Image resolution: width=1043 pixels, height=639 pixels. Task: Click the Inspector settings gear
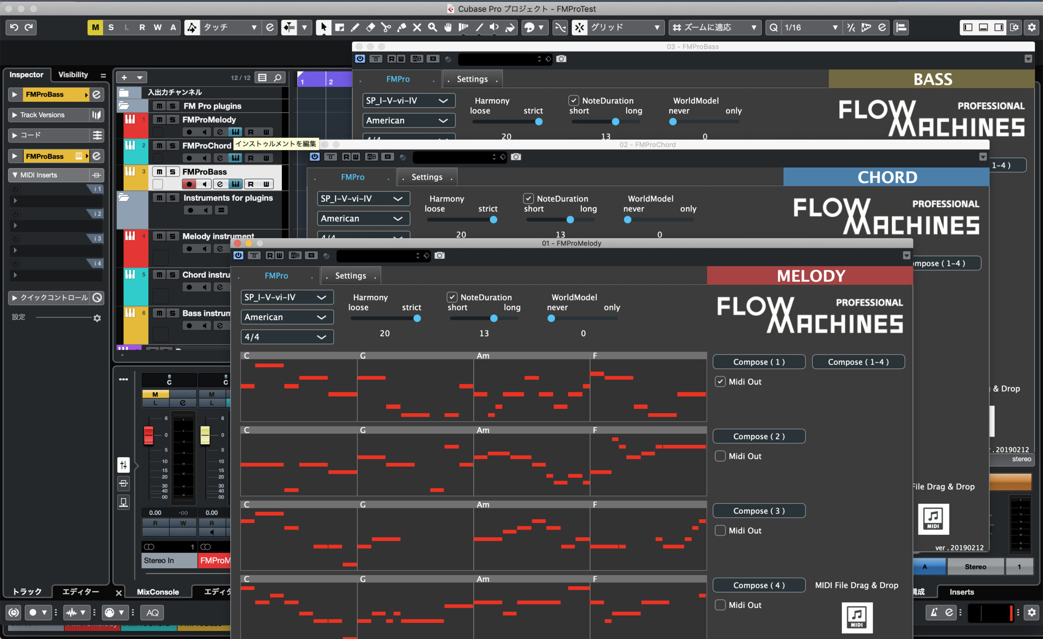click(x=97, y=318)
